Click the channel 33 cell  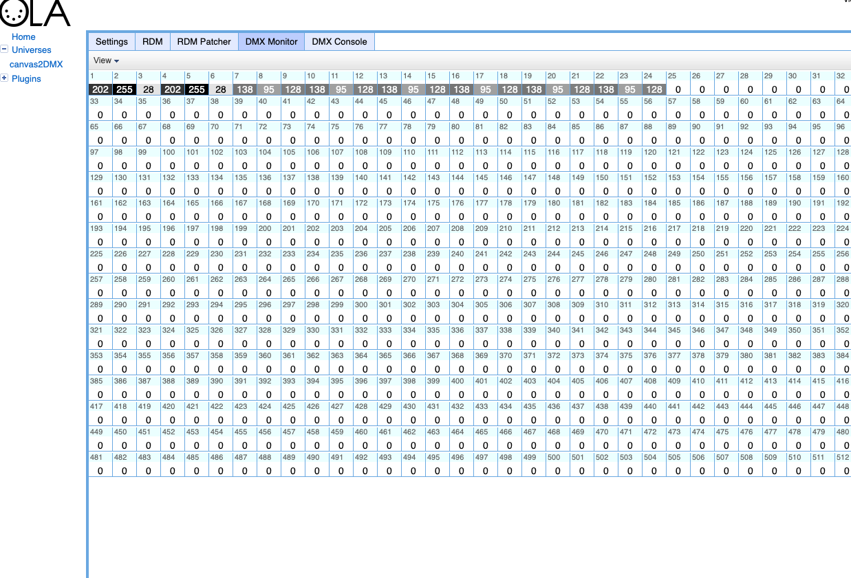point(100,109)
